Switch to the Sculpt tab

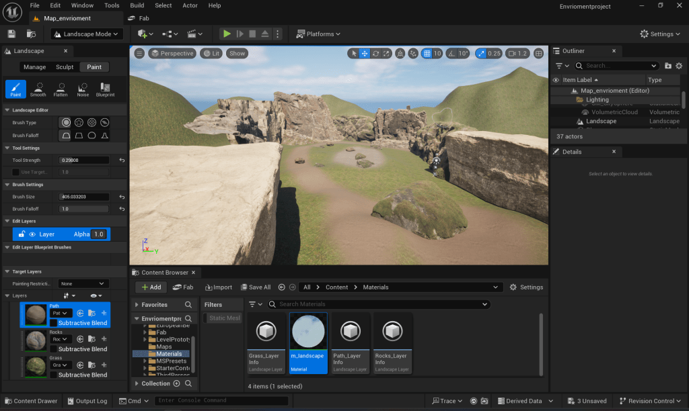point(65,67)
